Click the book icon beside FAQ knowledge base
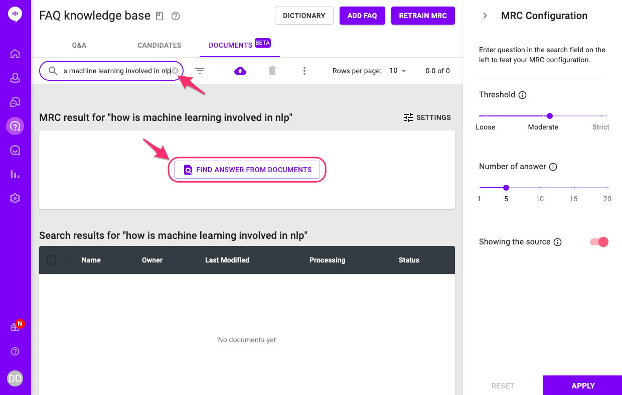 coord(160,16)
